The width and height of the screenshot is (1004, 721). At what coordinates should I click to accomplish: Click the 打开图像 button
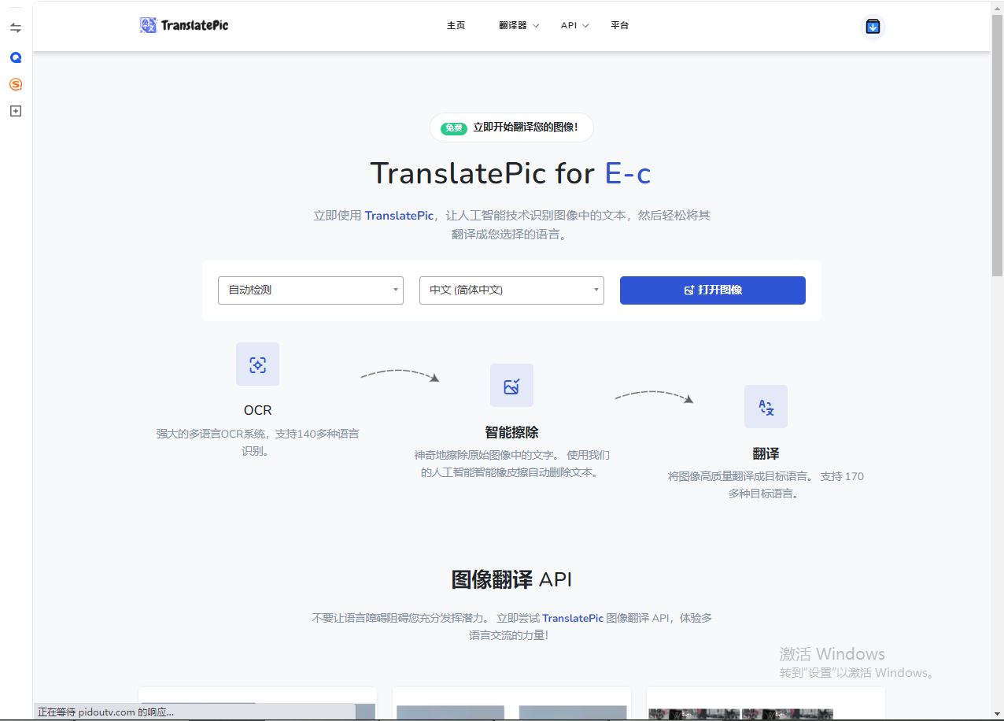pos(713,290)
